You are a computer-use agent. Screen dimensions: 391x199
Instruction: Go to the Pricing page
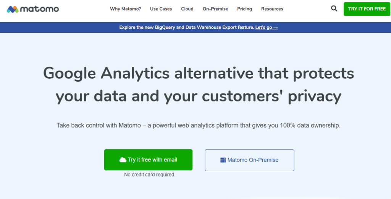tap(244, 9)
